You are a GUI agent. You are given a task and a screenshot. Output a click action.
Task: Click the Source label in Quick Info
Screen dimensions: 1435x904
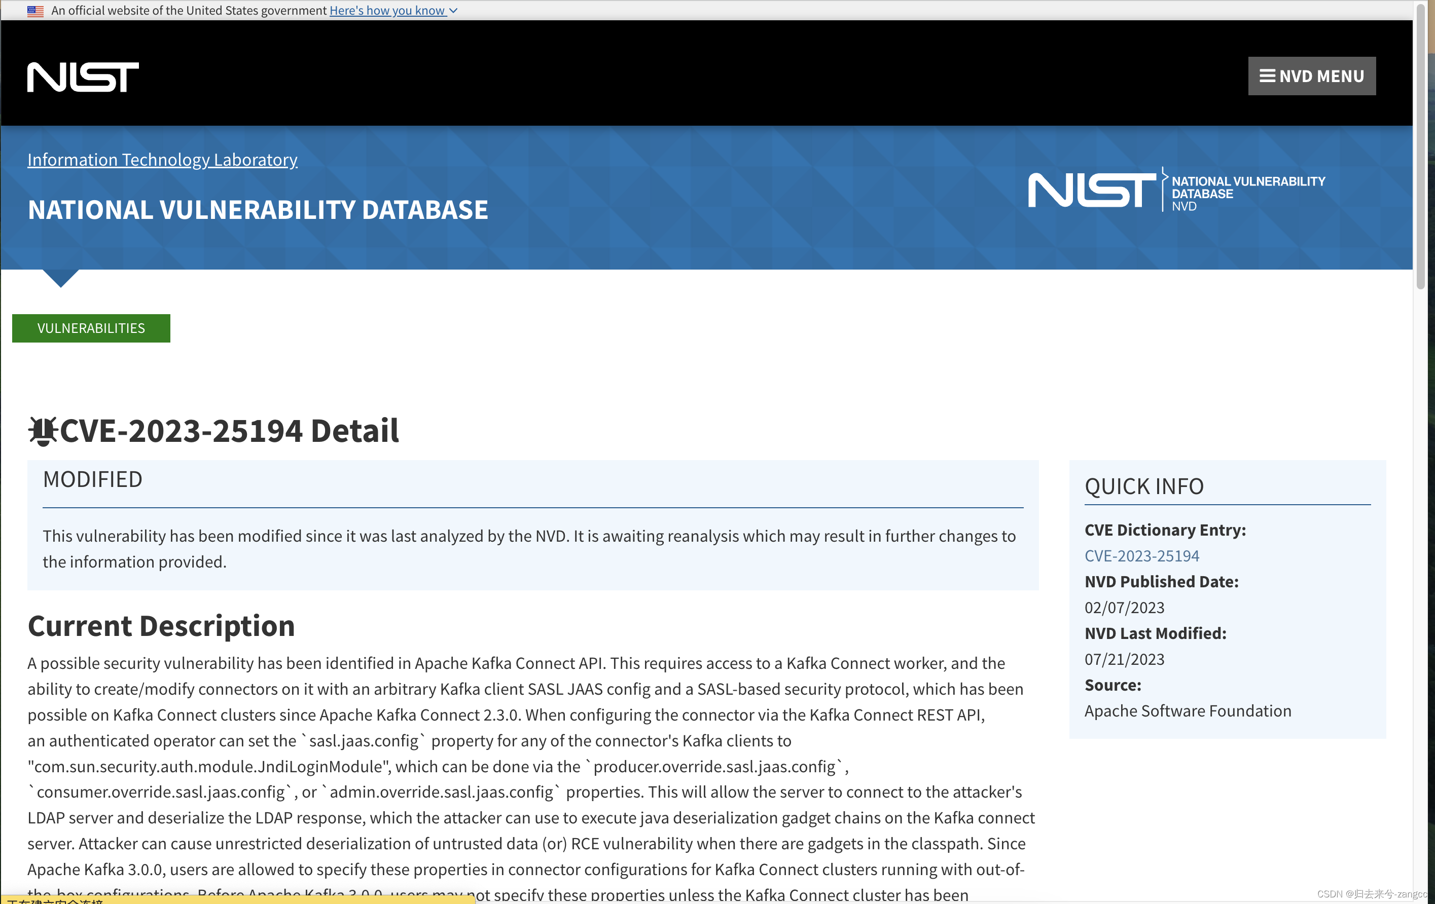(x=1113, y=685)
